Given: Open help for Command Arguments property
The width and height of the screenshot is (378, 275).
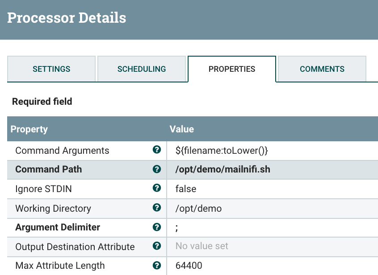Looking at the screenshot, I should click(157, 150).
